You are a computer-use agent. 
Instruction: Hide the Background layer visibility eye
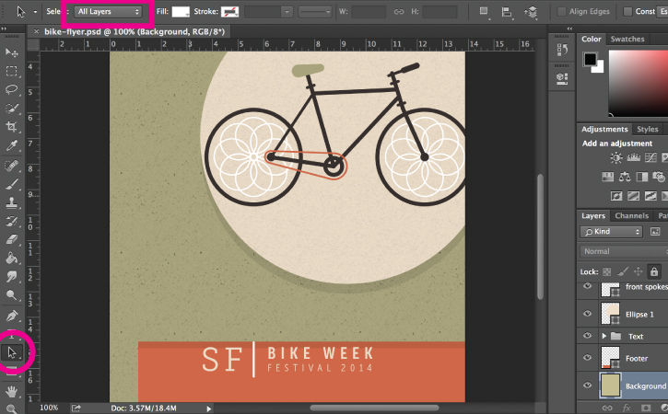coord(588,385)
